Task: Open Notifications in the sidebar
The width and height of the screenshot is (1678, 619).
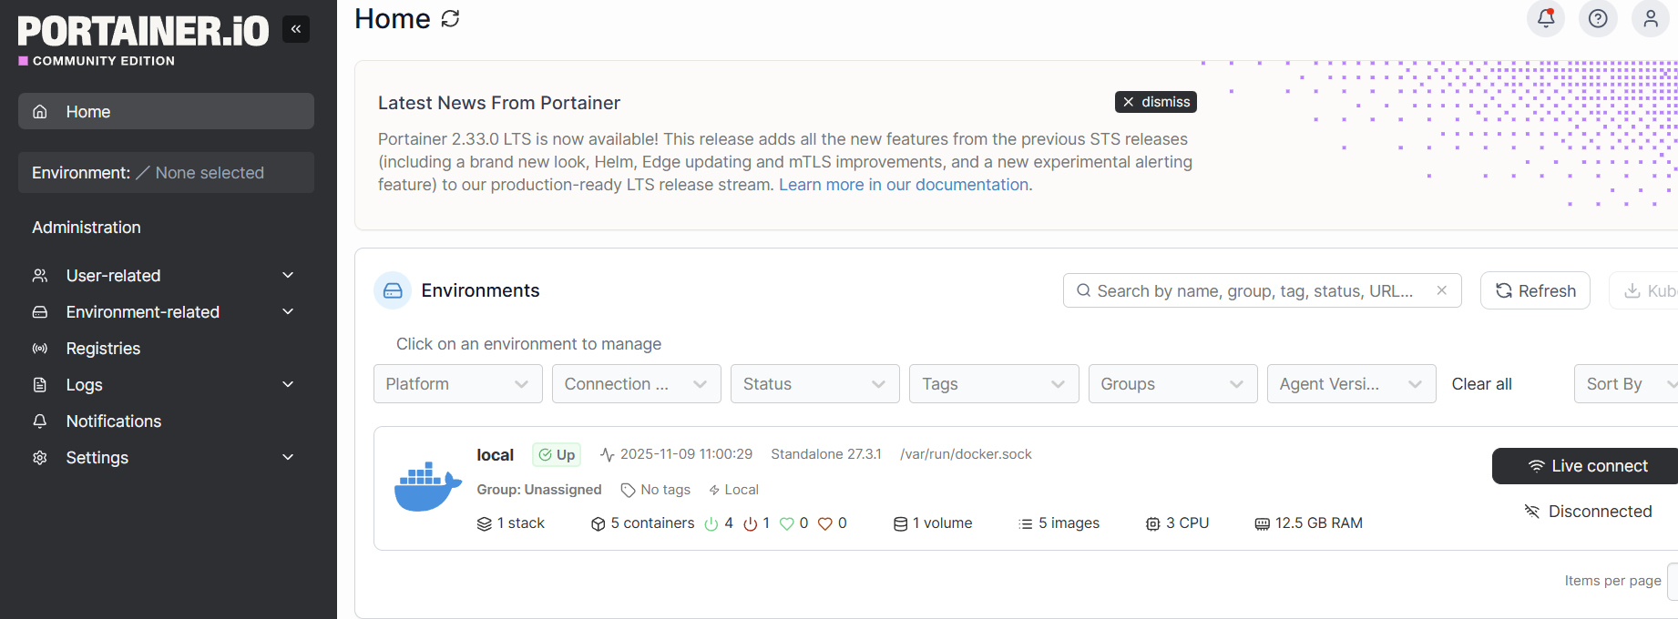Action: pyautogui.click(x=166, y=421)
